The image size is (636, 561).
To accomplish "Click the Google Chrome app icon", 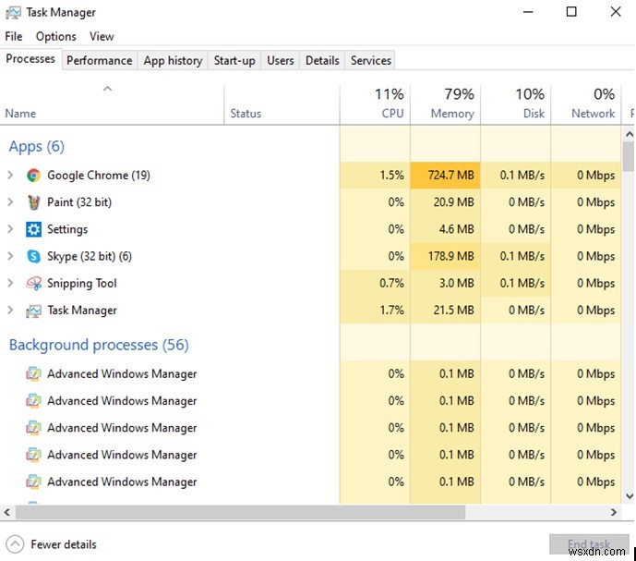I will tap(33, 176).
